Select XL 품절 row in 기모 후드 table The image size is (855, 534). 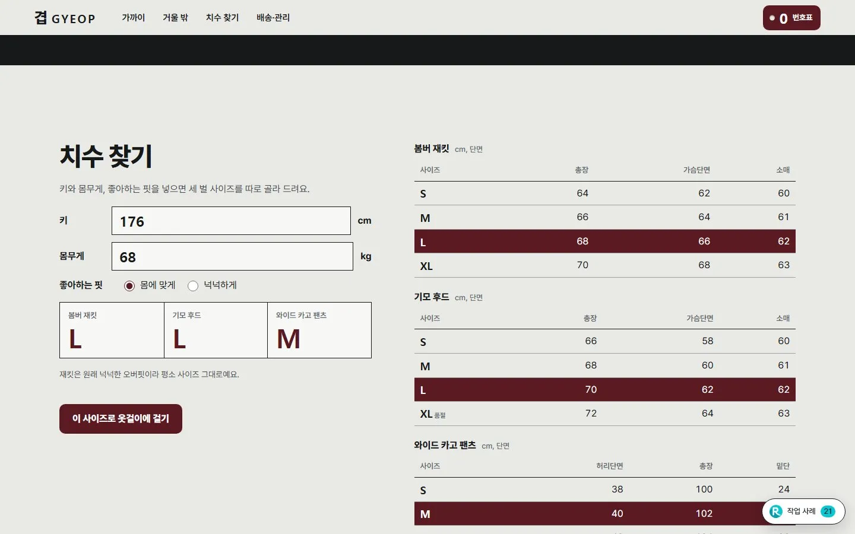pos(604,414)
